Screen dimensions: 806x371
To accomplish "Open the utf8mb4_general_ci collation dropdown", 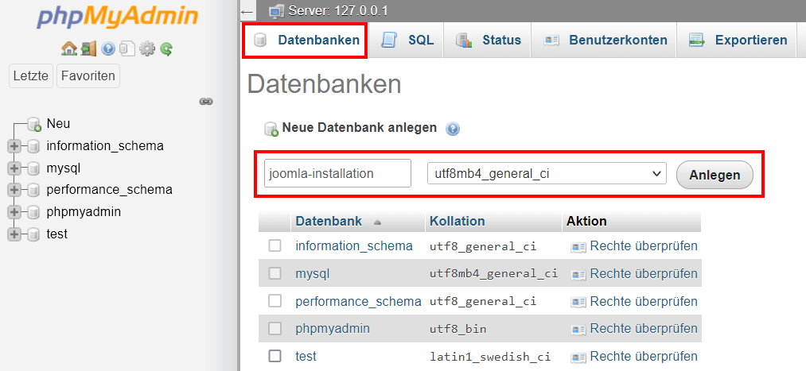I will 547,173.
